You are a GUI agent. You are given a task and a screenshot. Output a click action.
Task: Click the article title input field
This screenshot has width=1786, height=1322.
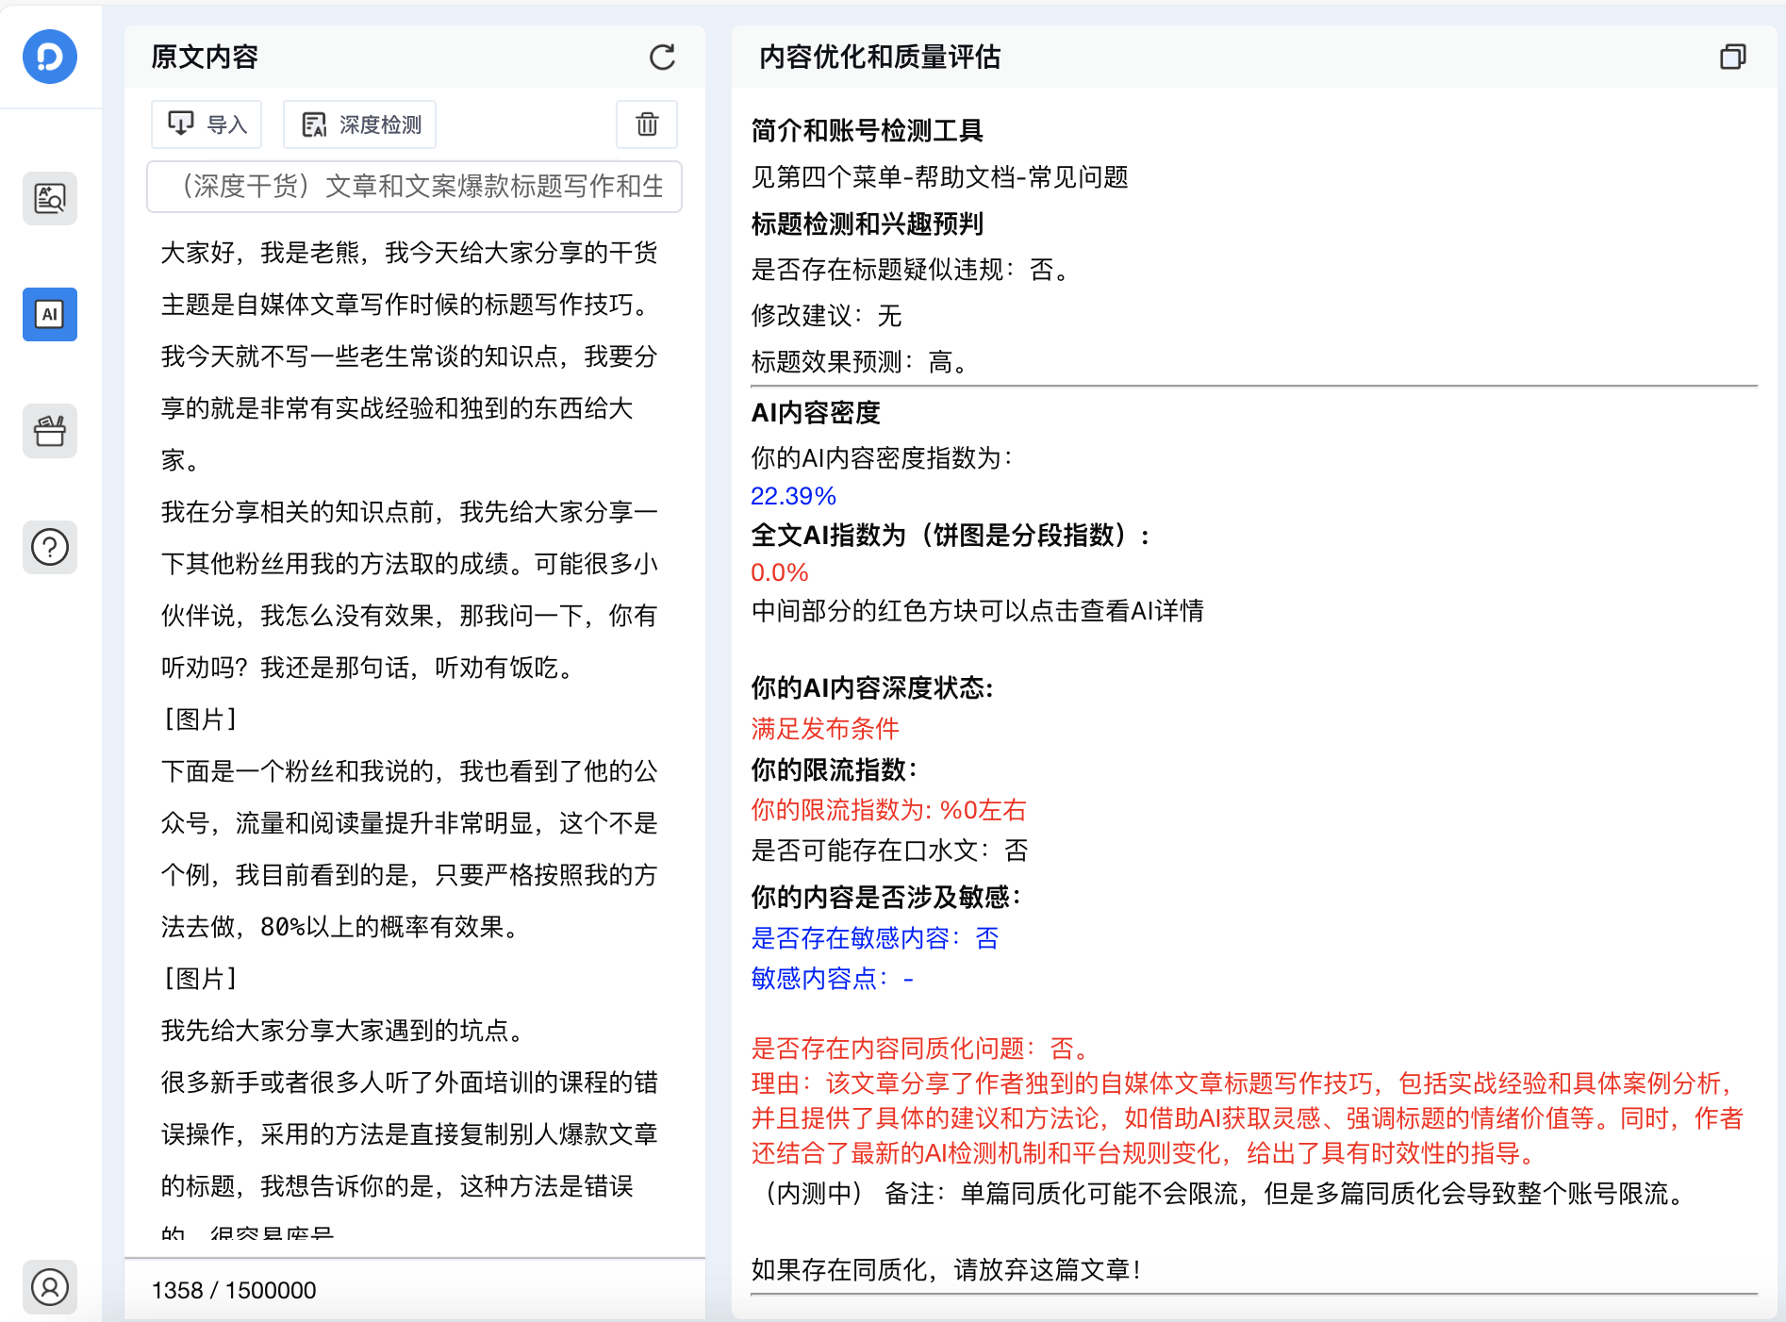pyautogui.click(x=415, y=187)
